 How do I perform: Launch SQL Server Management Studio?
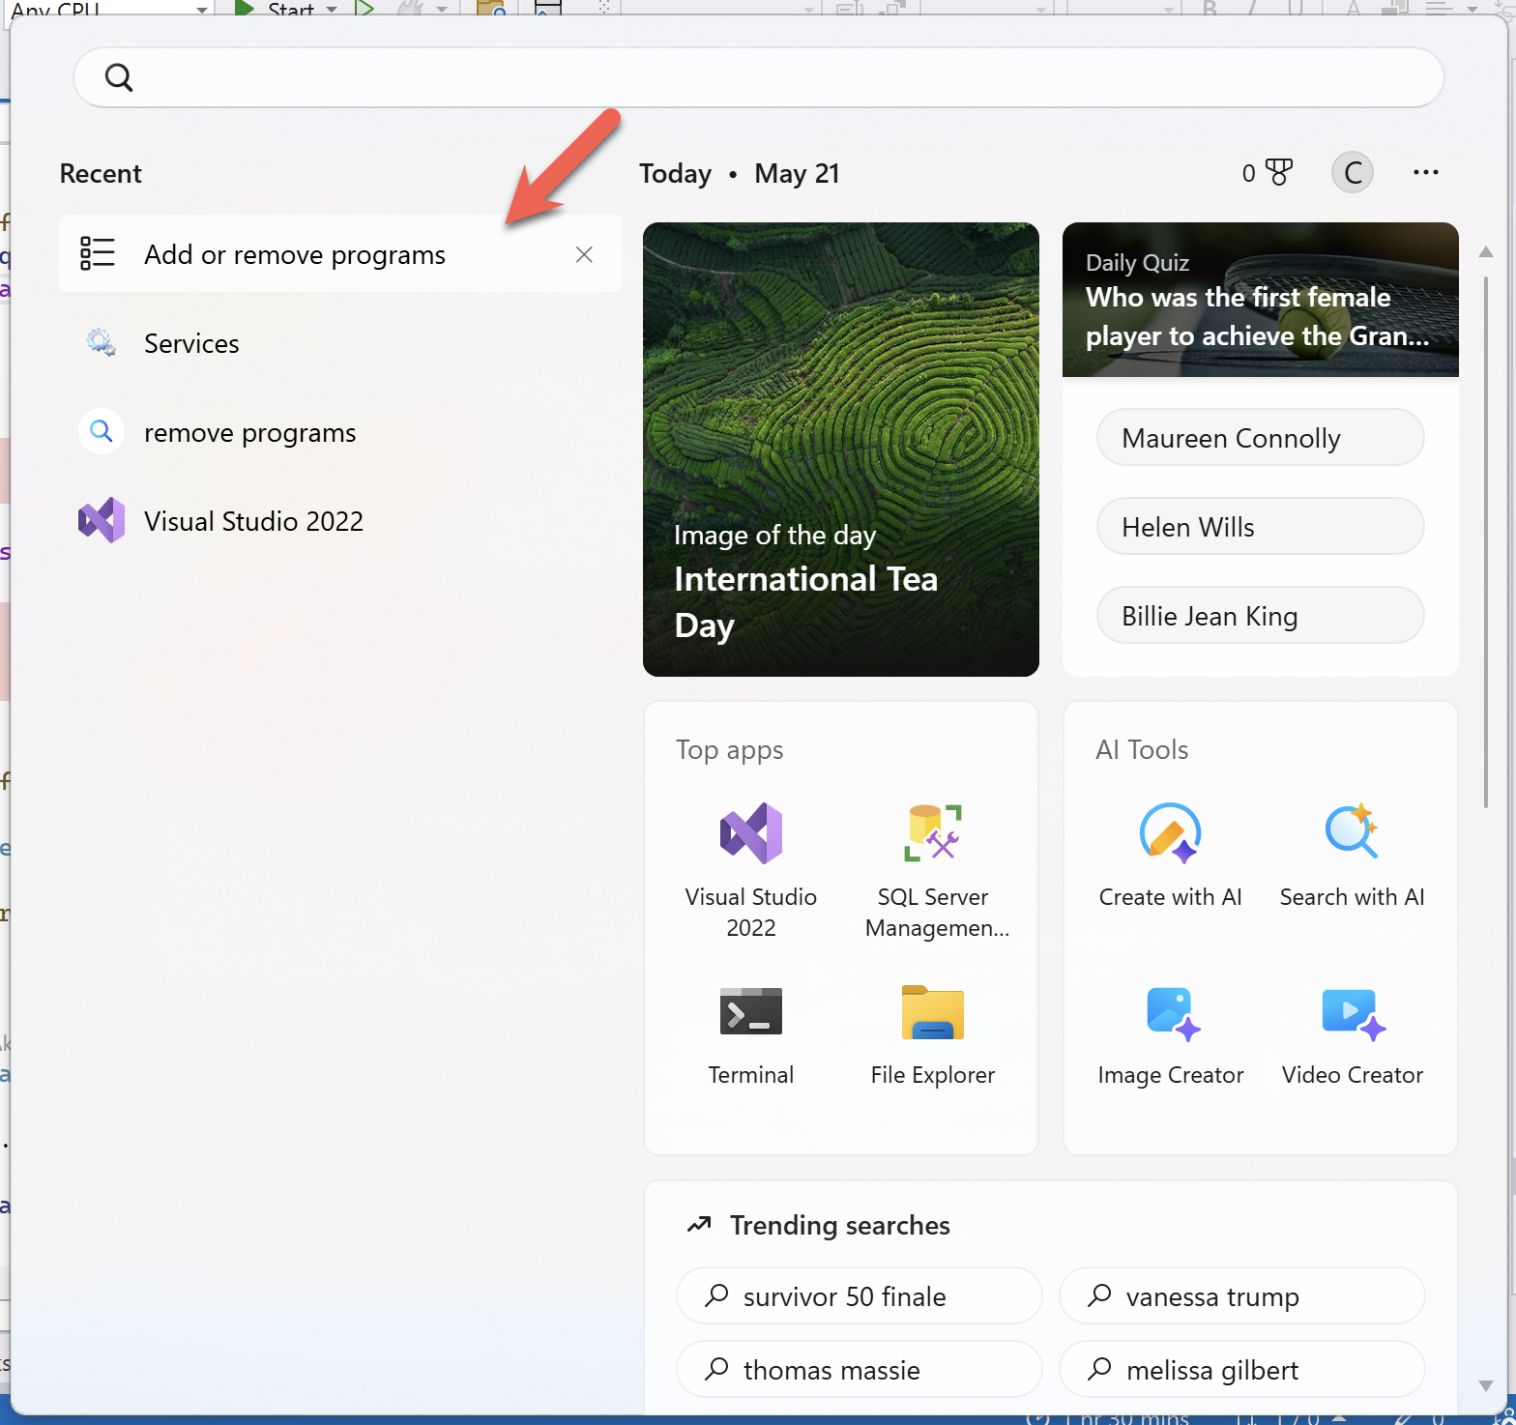[x=933, y=870]
